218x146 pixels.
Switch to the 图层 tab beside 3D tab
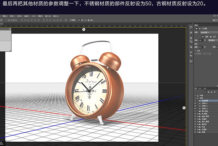(x=200, y=88)
